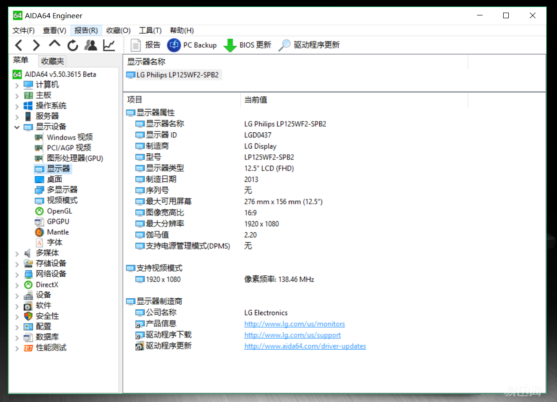The height and width of the screenshot is (402, 557).
Task: Expand the 配置 tree node
Action: (17, 327)
